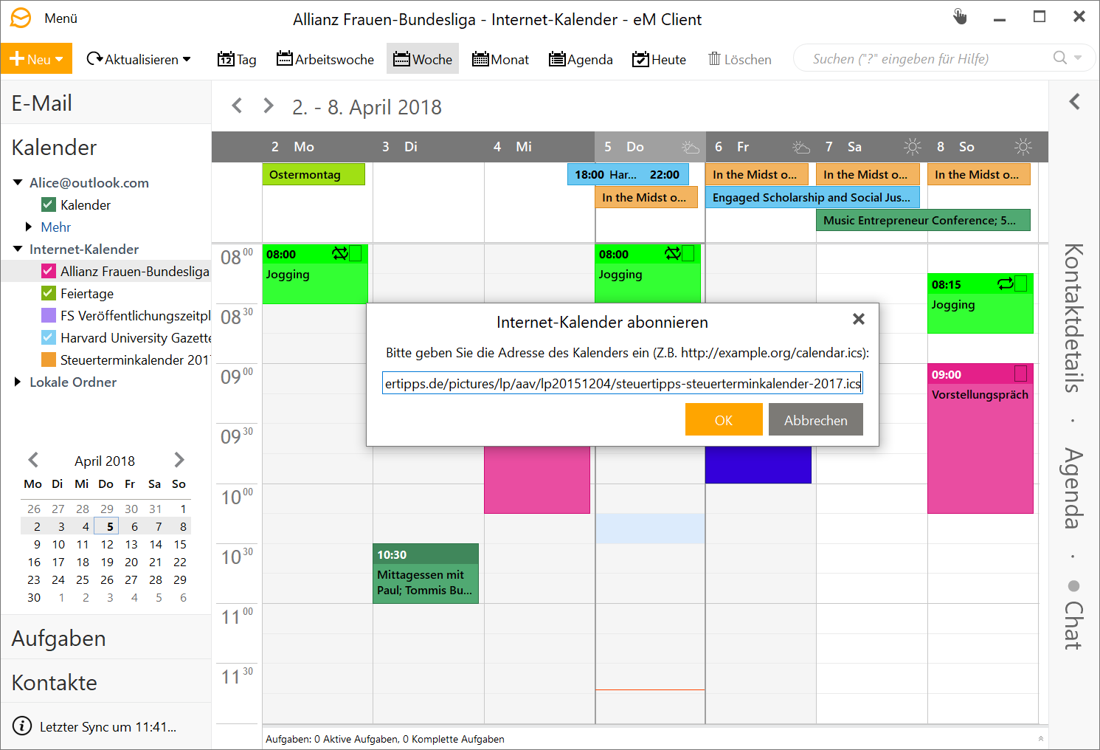Click the sync info icon
Screen dimensions: 1100x750
23,726
